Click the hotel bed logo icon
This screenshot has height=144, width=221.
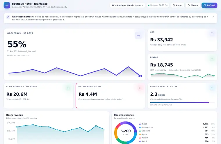tap(7, 5)
